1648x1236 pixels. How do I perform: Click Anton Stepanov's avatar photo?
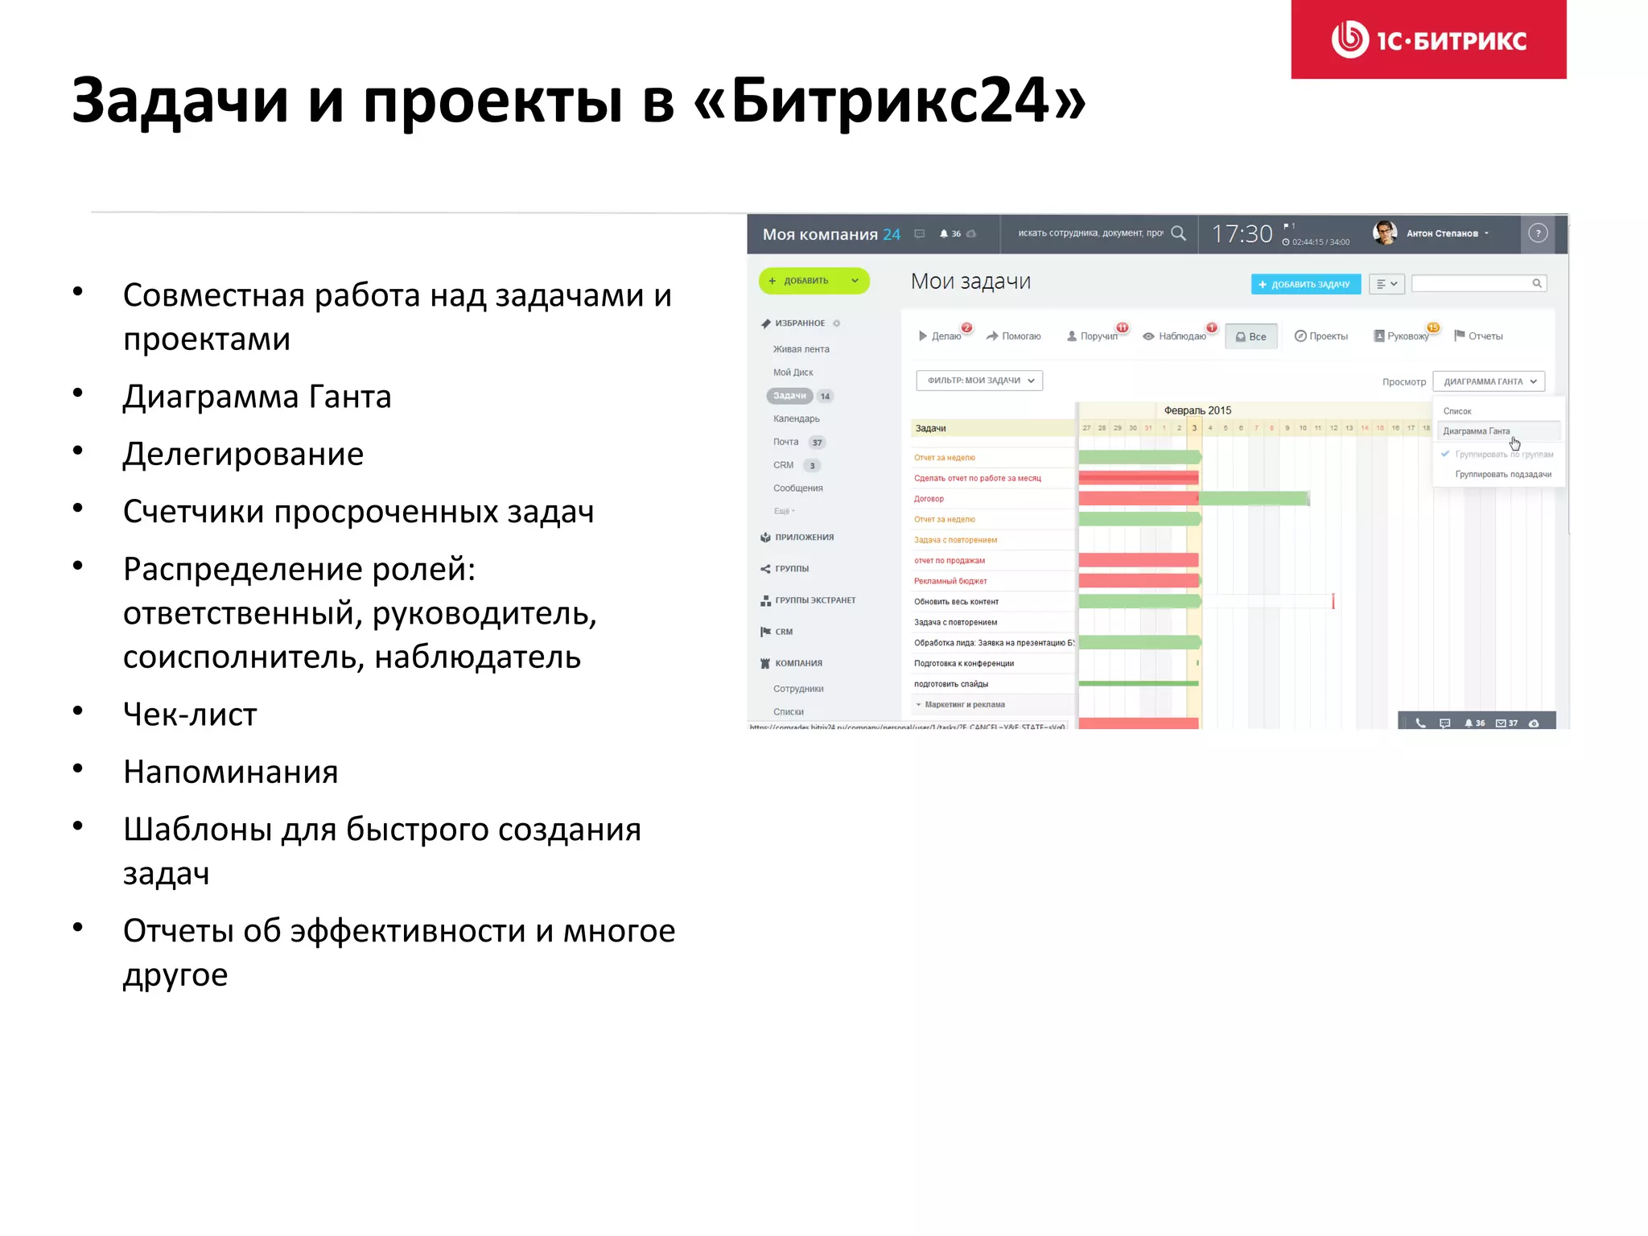click(1385, 233)
